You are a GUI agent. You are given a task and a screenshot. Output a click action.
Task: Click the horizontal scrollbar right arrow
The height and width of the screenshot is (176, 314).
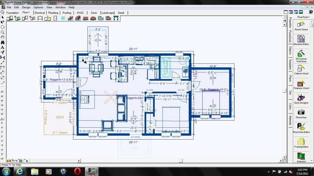tap(281, 161)
